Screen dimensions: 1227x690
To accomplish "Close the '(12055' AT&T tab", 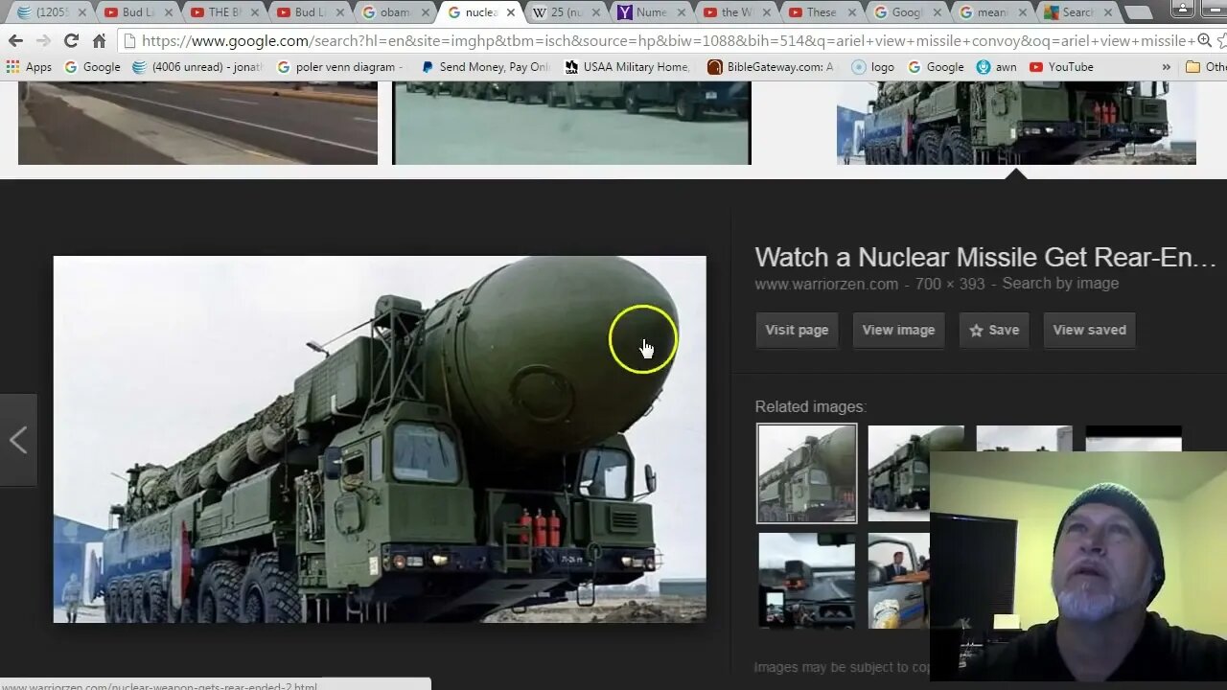I will [81, 12].
